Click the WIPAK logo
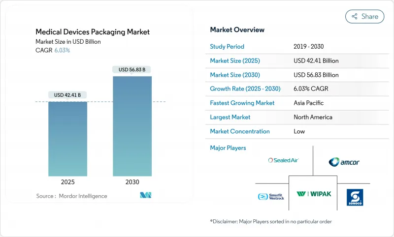Image resolution: width=394 pixels, height=237 pixels. 314,194
